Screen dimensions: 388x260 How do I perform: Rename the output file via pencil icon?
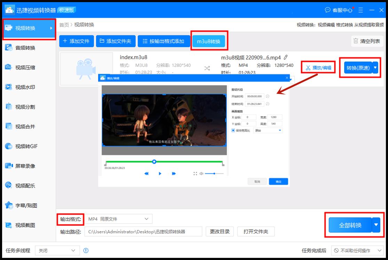[x=285, y=57]
